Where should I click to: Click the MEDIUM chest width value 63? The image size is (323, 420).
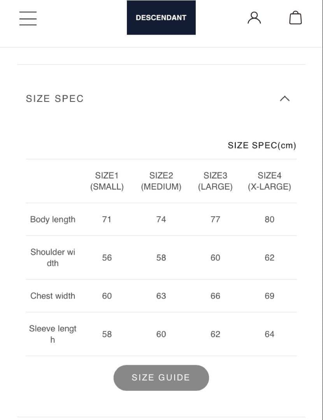click(x=161, y=296)
